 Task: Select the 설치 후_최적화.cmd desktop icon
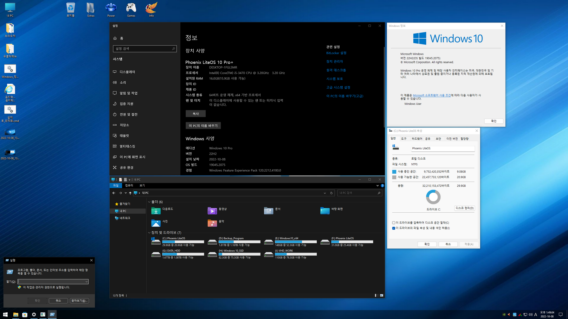pos(10,114)
